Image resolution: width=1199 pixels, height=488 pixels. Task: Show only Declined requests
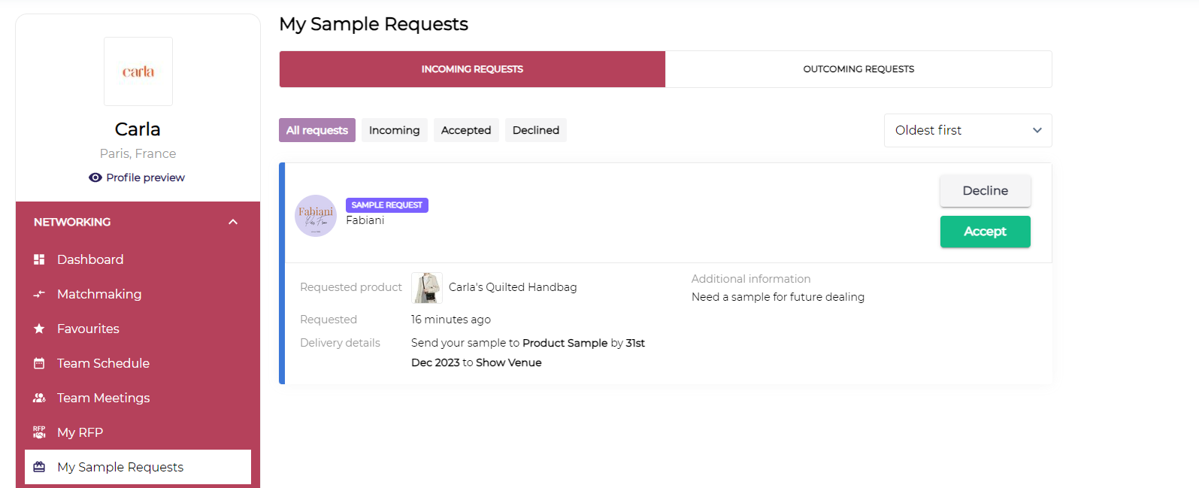pyautogui.click(x=536, y=130)
